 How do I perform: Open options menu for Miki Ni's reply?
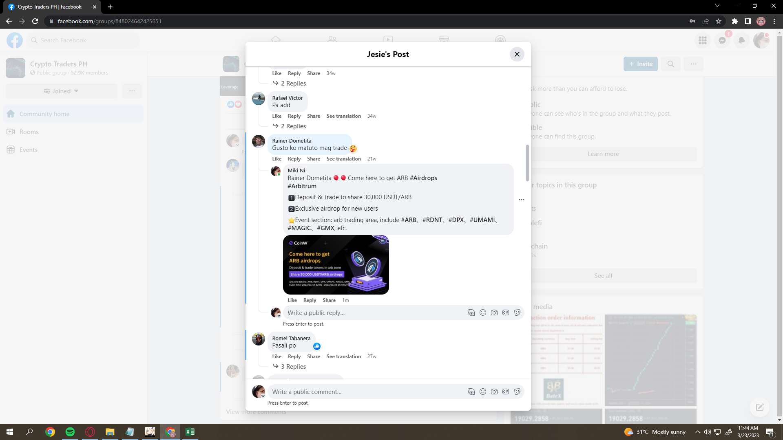(x=521, y=200)
